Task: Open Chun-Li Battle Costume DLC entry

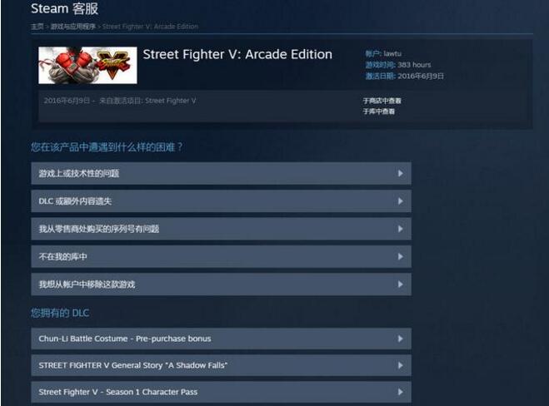Action: [x=221, y=339]
